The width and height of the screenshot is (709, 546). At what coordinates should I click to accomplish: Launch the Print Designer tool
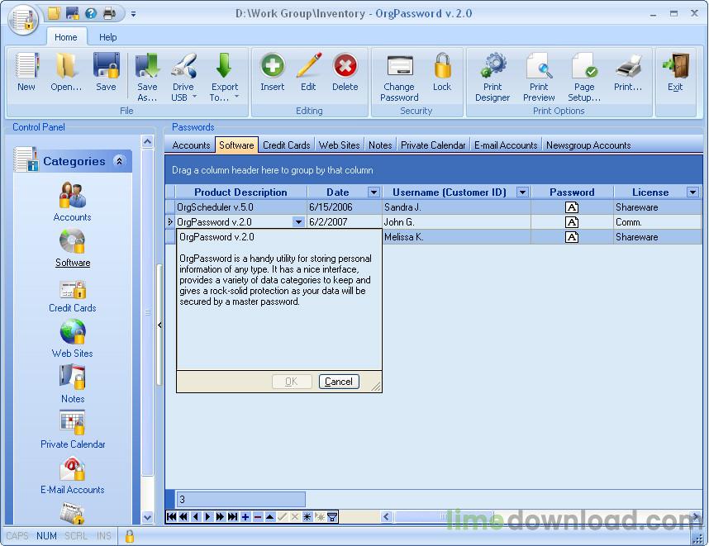click(x=492, y=77)
